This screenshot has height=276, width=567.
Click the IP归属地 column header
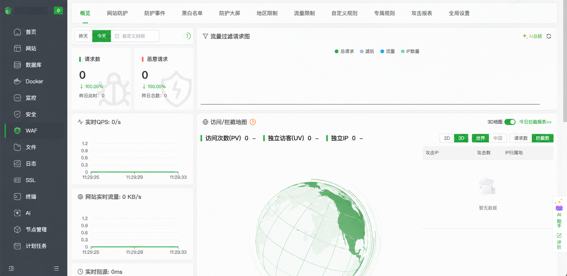pos(514,153)
